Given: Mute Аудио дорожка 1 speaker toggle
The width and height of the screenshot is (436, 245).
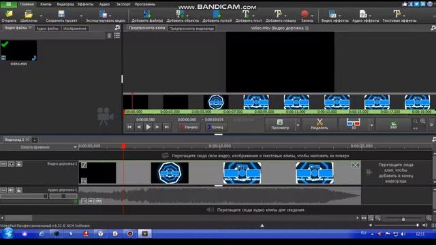Looking at the screenshot, I should point(11,190).
